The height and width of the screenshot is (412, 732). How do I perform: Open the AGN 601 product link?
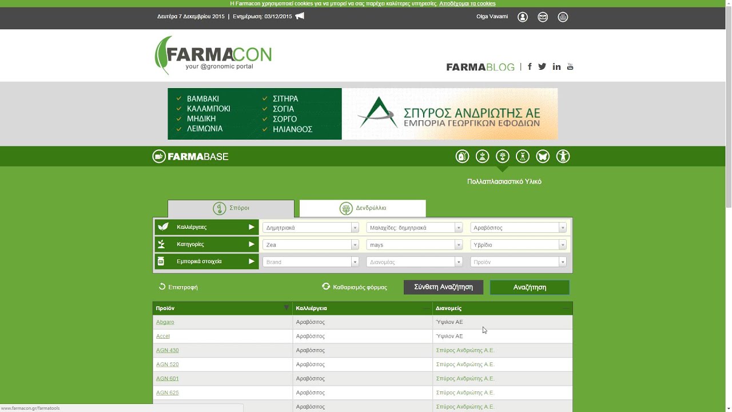click(x=168, y=379)
